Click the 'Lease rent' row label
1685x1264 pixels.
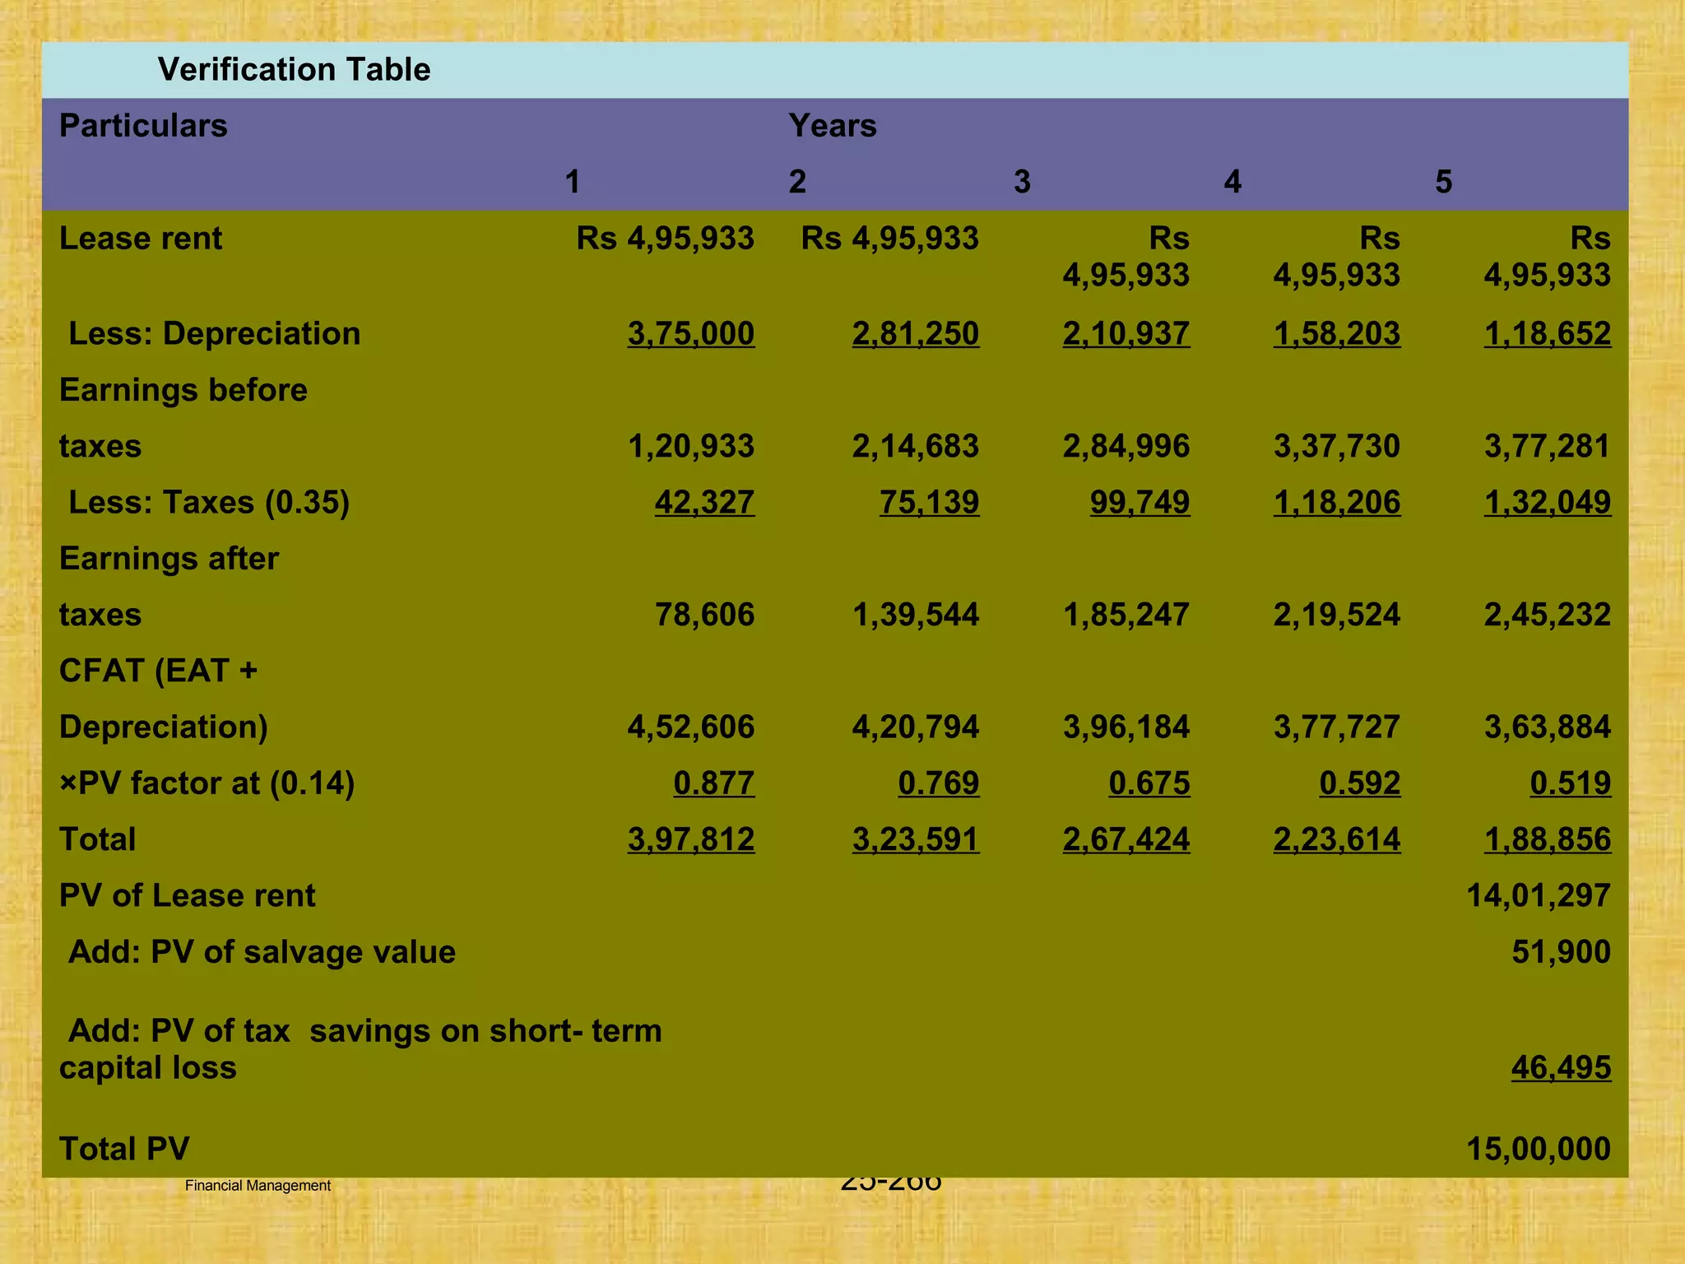pyautogui.click(x=141, y=238)
